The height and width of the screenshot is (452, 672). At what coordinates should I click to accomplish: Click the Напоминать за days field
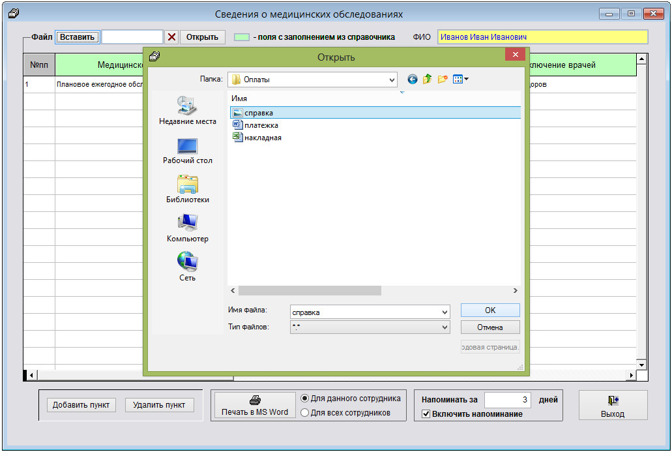click(508, 400)
